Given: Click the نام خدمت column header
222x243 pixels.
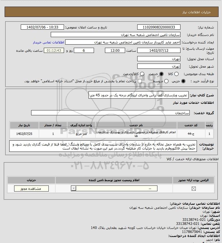Looking at the screenshot, I should 136,125.
